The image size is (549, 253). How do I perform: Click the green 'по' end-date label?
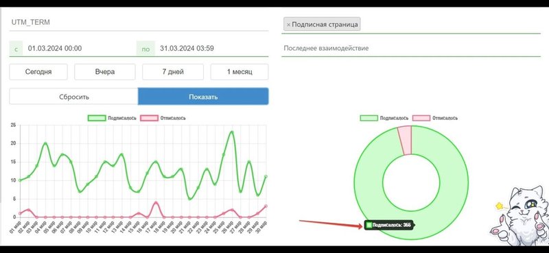pos(145,49)
